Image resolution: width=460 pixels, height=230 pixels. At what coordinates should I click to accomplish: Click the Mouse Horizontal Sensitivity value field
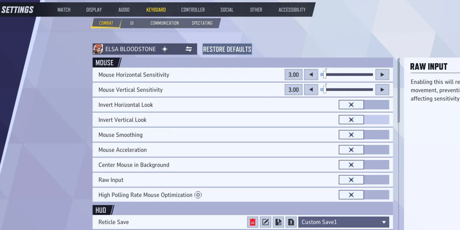pyautogui.click(x=293, y=74)
